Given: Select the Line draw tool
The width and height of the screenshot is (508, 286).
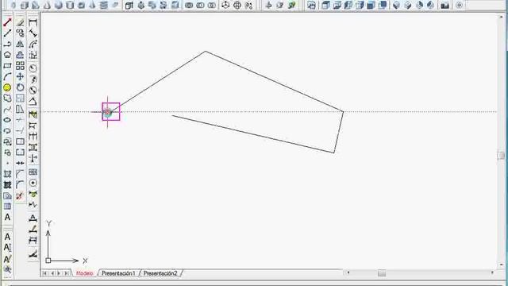Looking at the screenshot, I should [x=7, y=22].
